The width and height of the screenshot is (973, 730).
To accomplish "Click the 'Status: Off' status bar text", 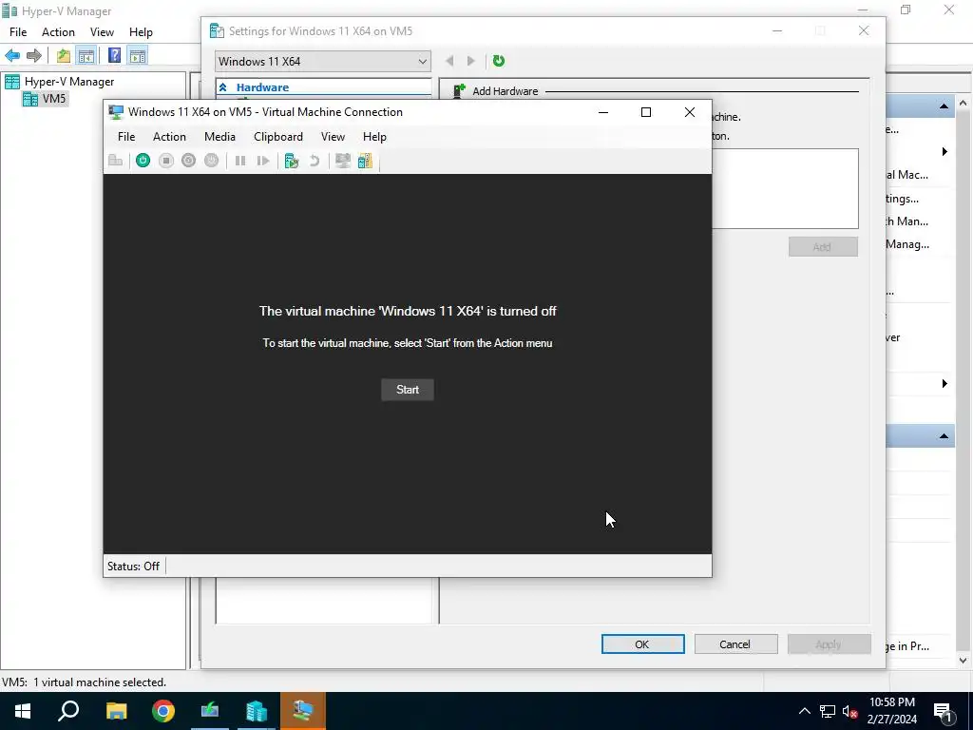I will point(133,567).
